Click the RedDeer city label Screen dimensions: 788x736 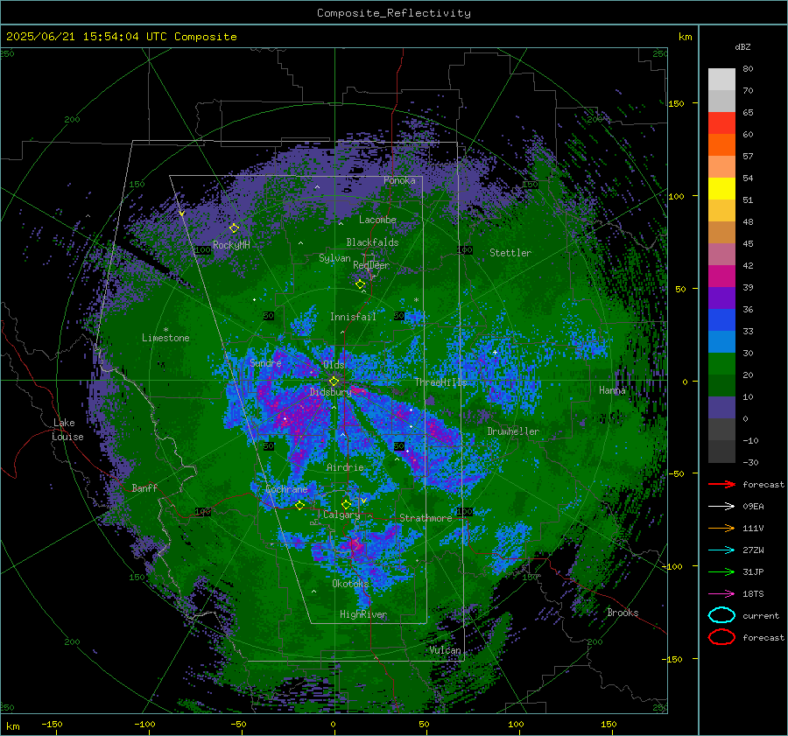[371, 265]
